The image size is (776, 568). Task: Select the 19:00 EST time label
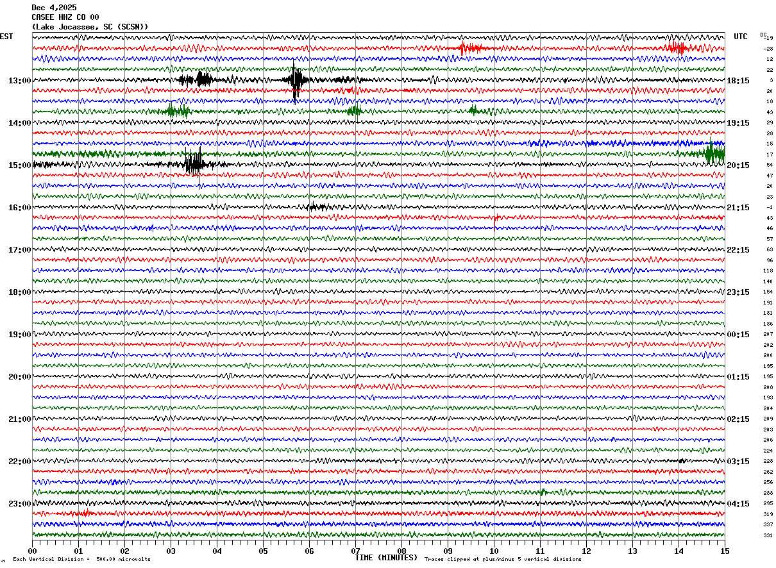(19, 335)
